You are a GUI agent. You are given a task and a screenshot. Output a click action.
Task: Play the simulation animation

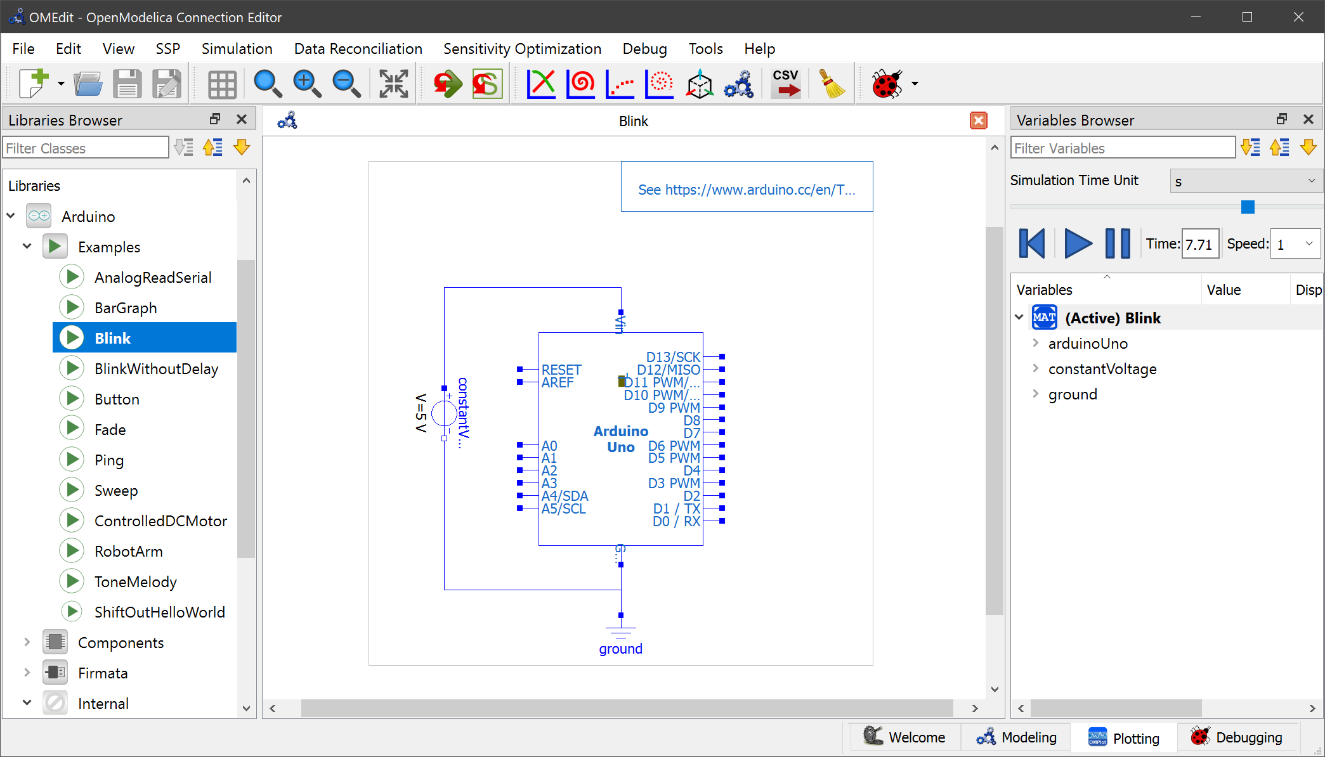(1078, 243)
